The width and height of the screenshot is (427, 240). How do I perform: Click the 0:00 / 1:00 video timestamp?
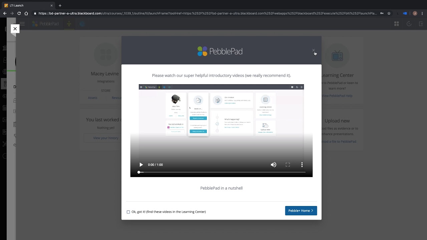(155, 165)
